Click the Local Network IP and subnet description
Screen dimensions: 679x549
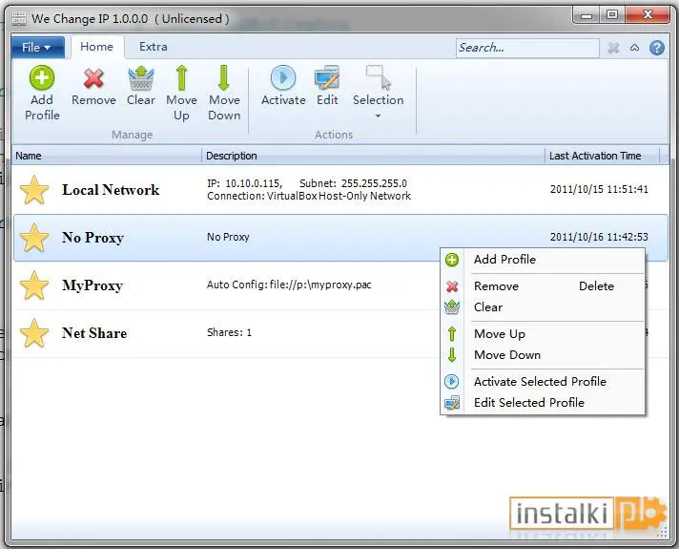tap(309, 189)
